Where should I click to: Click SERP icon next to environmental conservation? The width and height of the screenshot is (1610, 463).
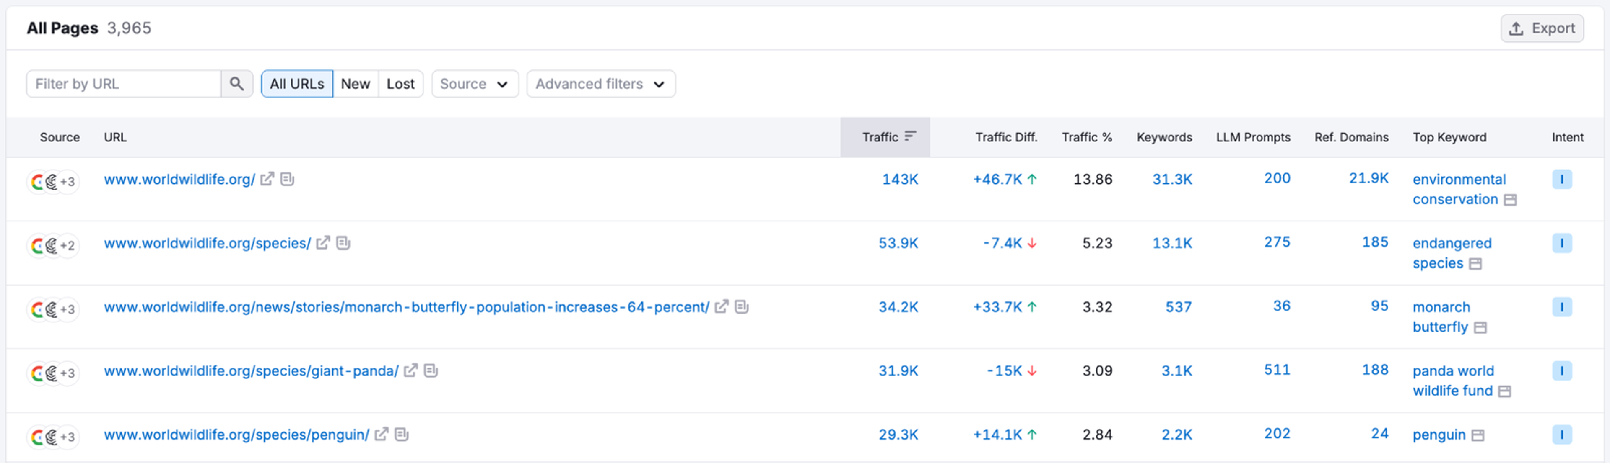1510,200
